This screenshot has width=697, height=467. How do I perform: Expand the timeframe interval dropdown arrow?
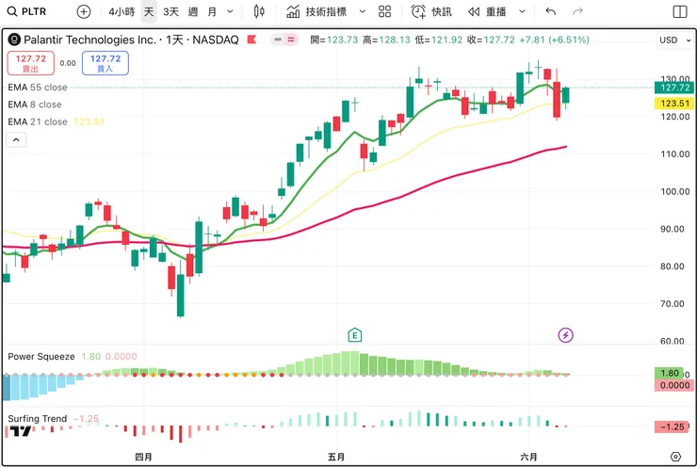(x=231, y=11)
